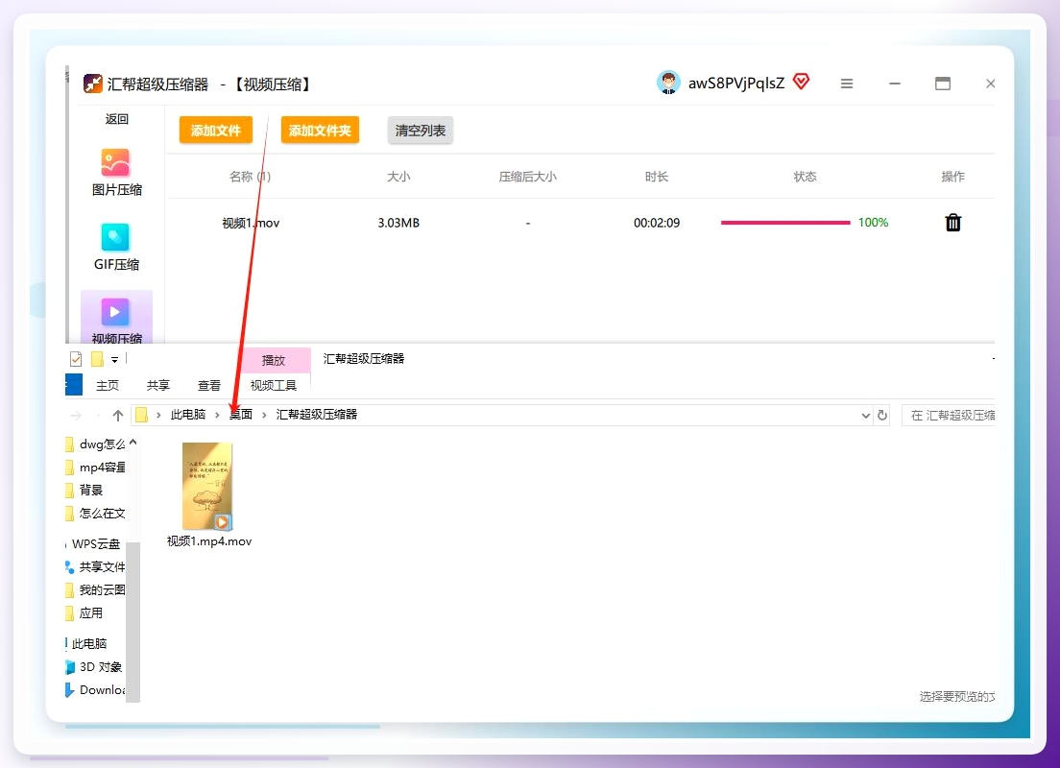Open the 图片压缩 image compression icon

coord(115,162)
